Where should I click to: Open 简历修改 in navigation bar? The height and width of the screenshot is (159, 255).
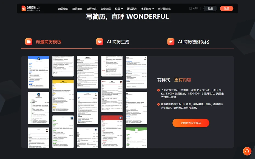(x=91, y=8)
